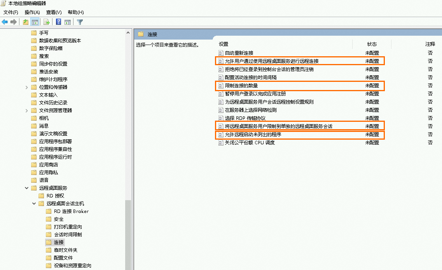Select the 同步你的设置 tree folder
Viewport: 442px width, 270px height.
click(x=53, y=64)
